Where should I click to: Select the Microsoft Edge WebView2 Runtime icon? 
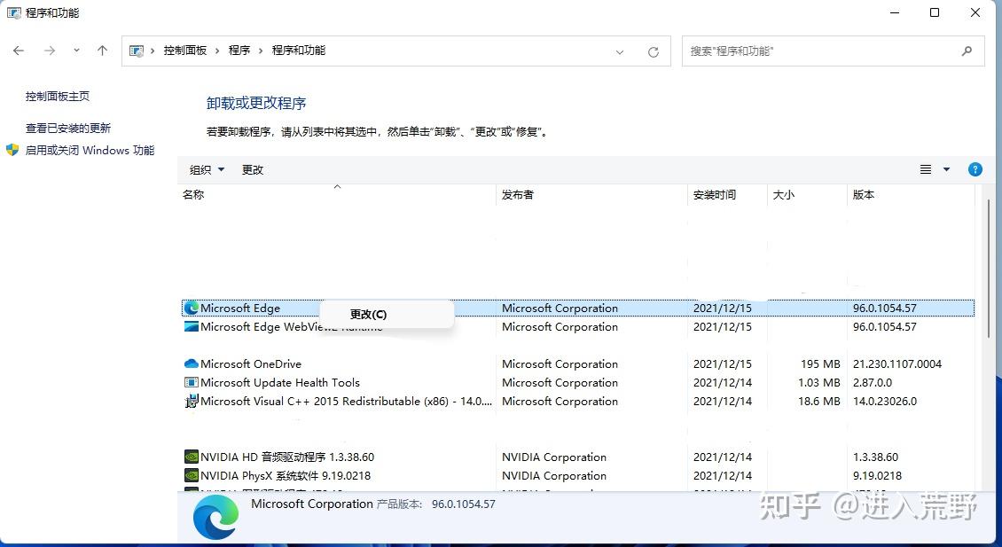[191, 326]
